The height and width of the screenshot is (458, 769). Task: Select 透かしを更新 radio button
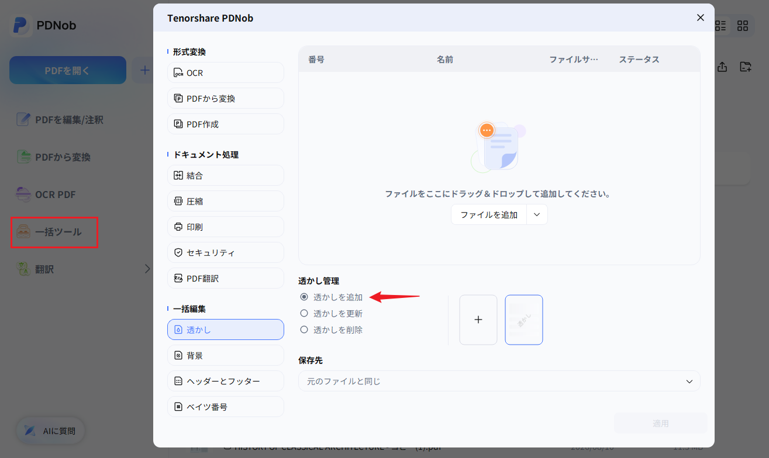pyautogui.click(x=304, y=314)
